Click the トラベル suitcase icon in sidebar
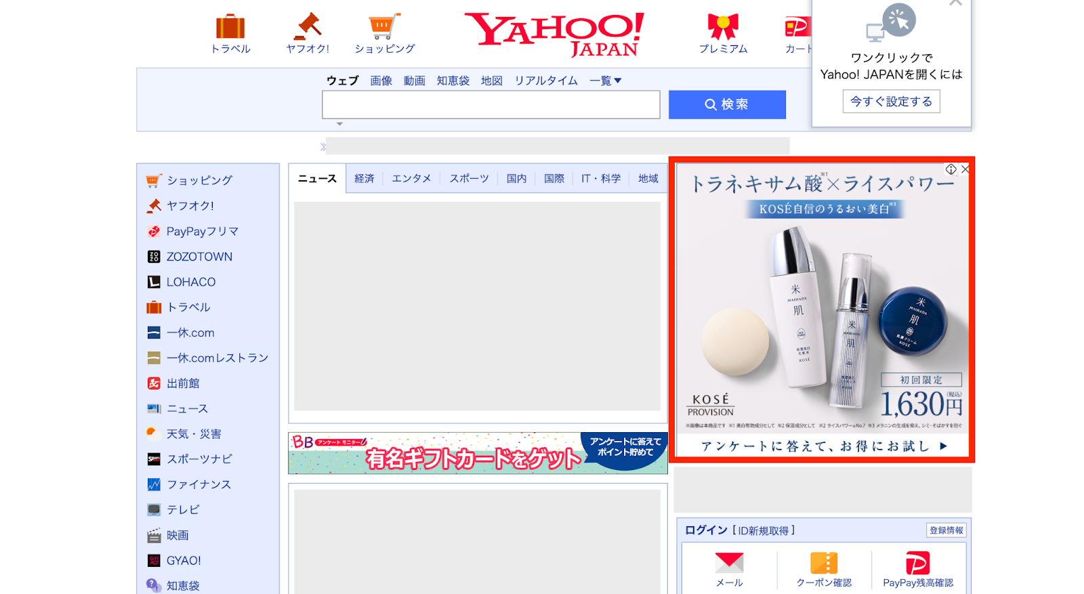 point(154,307)
